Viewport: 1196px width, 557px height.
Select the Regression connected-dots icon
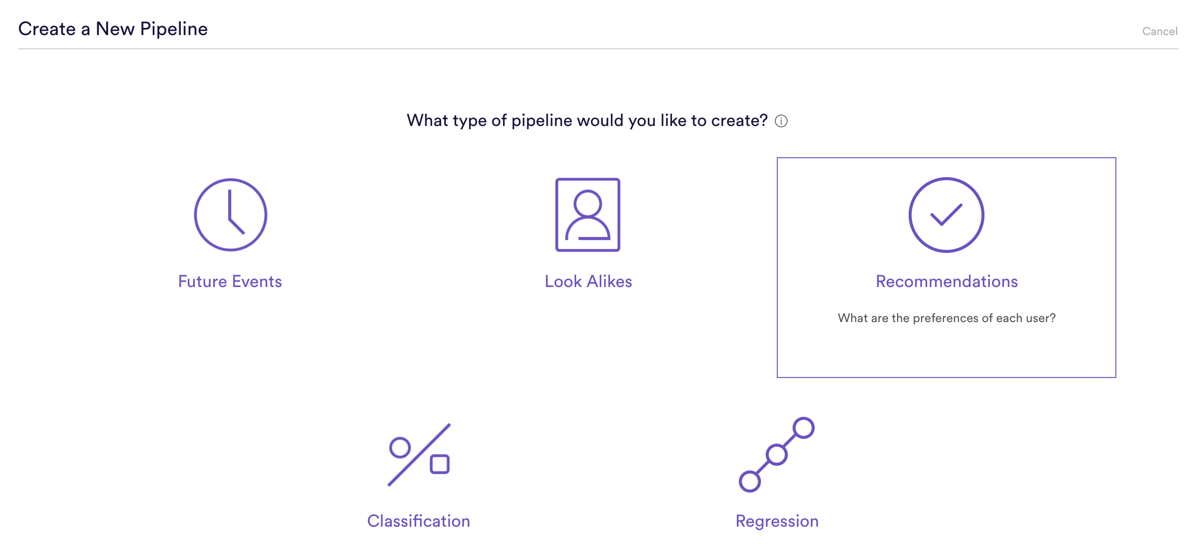tap(776, 454)
